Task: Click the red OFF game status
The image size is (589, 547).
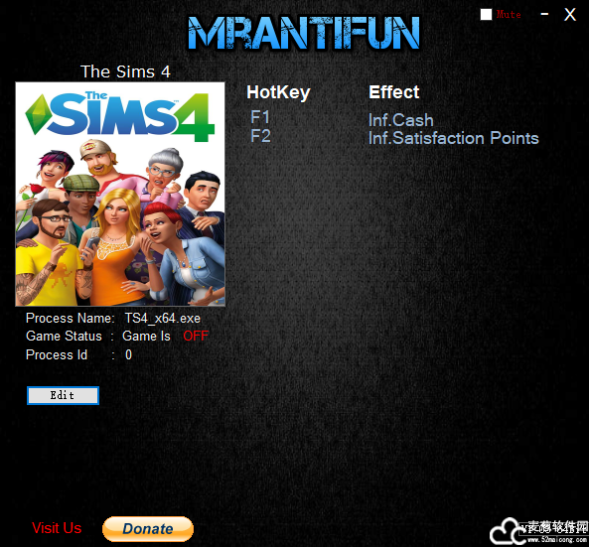Action: point(196,336)
